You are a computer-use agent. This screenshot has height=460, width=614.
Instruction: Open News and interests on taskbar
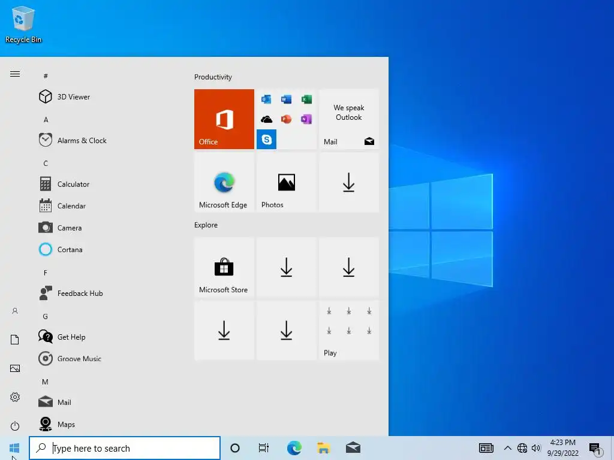486,448
